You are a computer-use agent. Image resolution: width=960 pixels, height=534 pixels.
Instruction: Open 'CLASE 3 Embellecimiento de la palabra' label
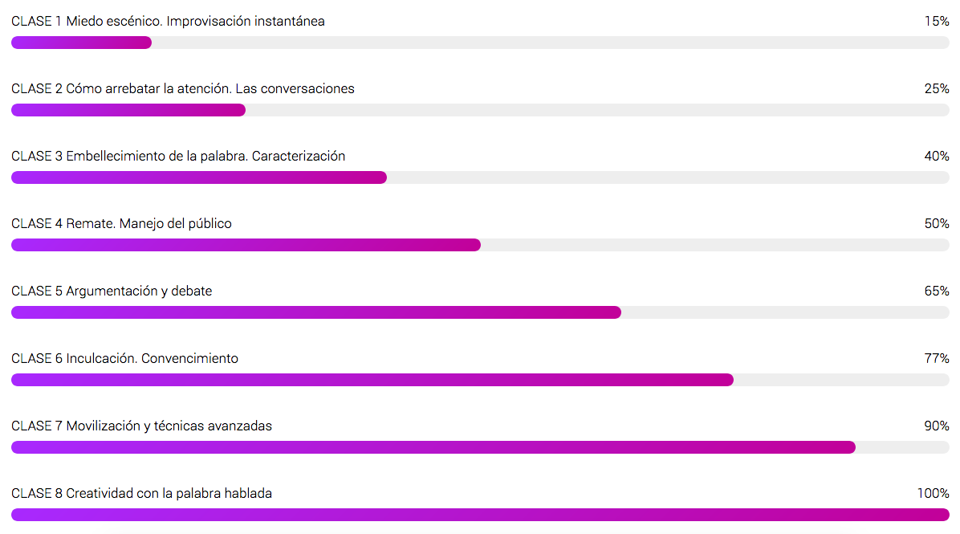pyautogui.click(x=129, y=156)
